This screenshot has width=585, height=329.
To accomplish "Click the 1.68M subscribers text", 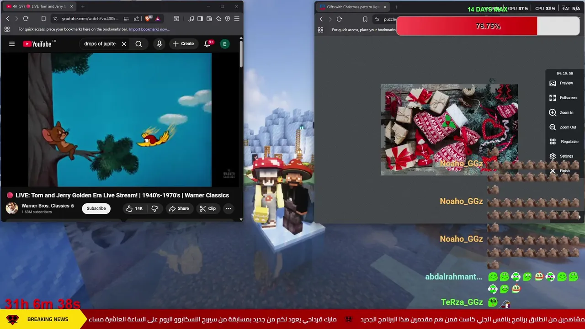I will (x=37, y=212).
